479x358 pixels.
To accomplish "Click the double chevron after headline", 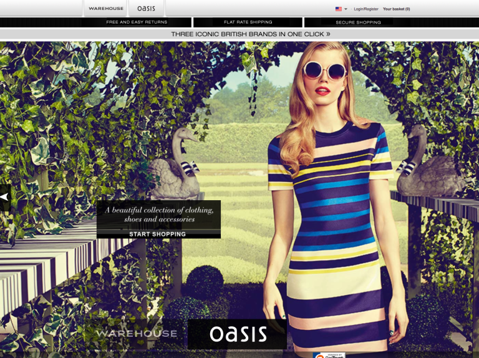I will pos(328,34).
